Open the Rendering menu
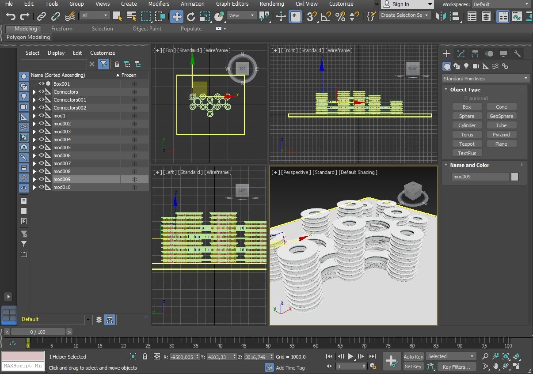The width and height of the screenshot is (533, 374). click(272, 4)
